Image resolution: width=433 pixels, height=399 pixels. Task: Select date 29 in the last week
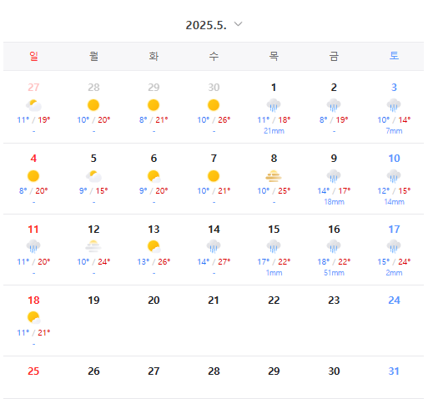tap(274, 371)
